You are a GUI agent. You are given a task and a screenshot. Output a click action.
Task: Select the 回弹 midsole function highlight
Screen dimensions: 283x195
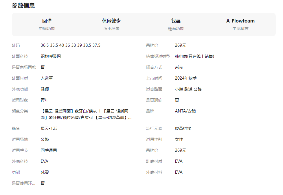click(x=47, y=21)
